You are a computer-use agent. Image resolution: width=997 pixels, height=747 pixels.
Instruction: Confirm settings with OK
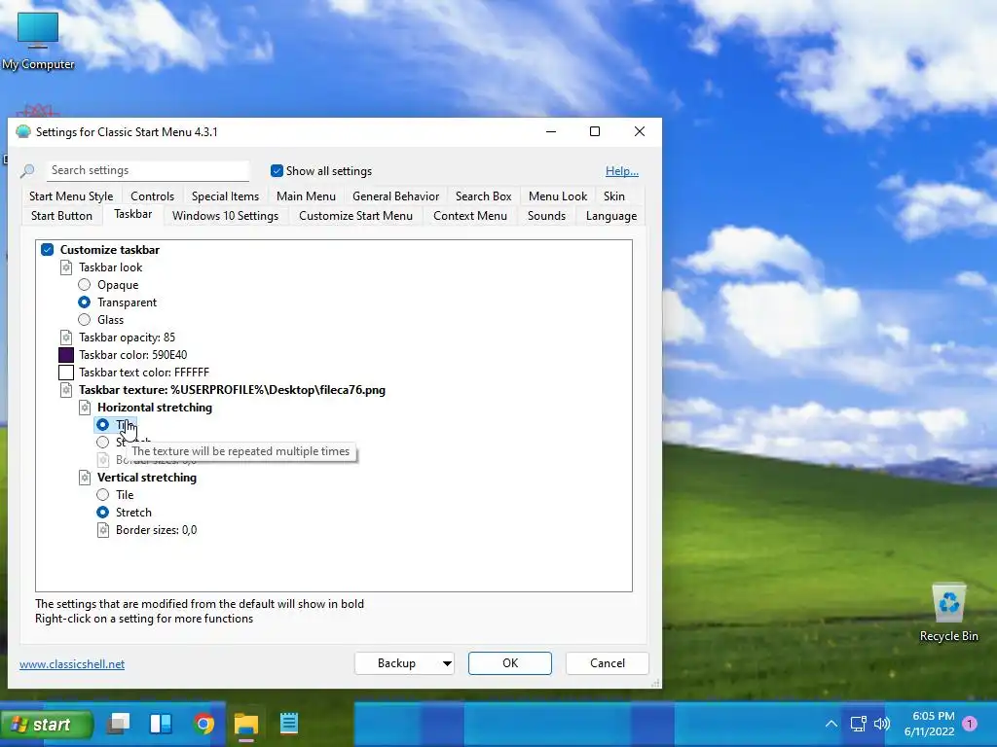(510, 663)
